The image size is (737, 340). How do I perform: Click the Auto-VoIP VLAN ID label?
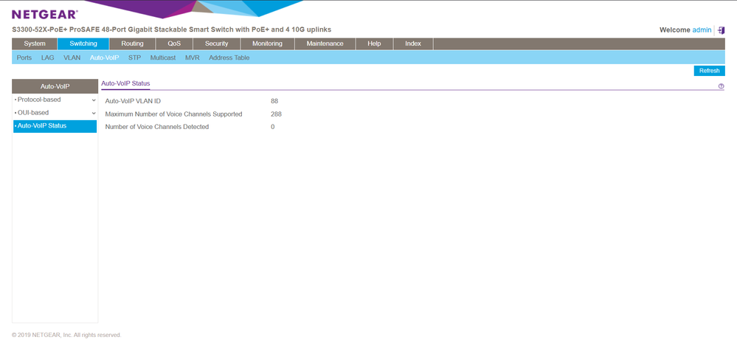pyautogui.click(x=133, y=101)
